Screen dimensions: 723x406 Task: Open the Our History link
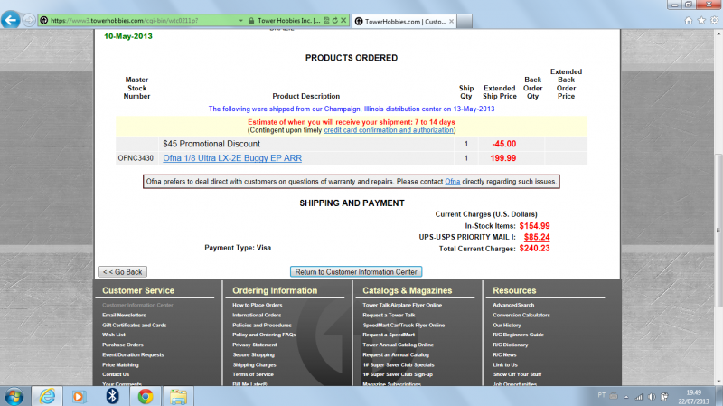pyautogui.click(x=507, y=326)
